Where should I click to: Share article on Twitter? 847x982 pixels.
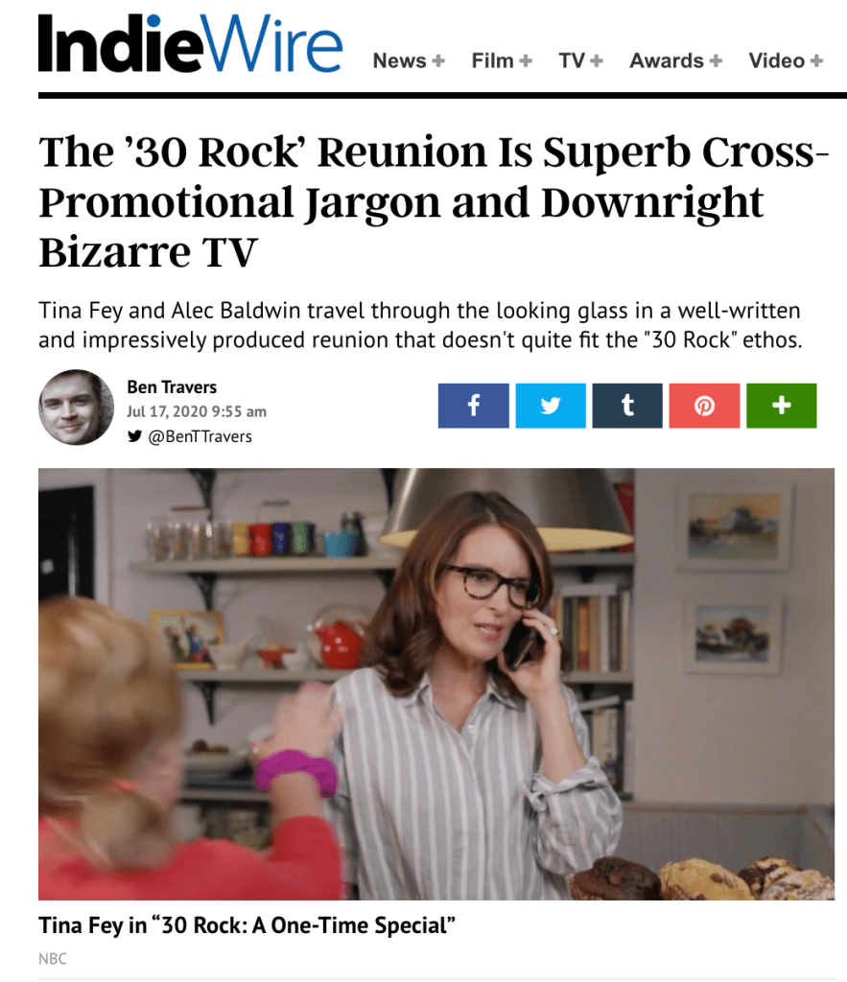click(550, 406)
